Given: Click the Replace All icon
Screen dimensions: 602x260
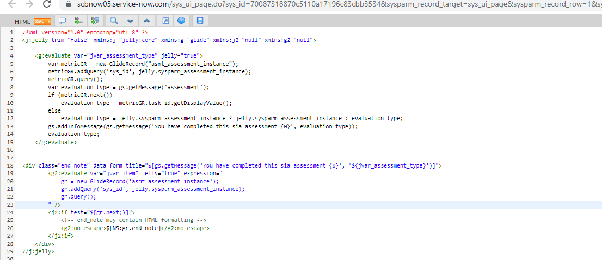Looking at the screenshot, I should tap(95, 21).
